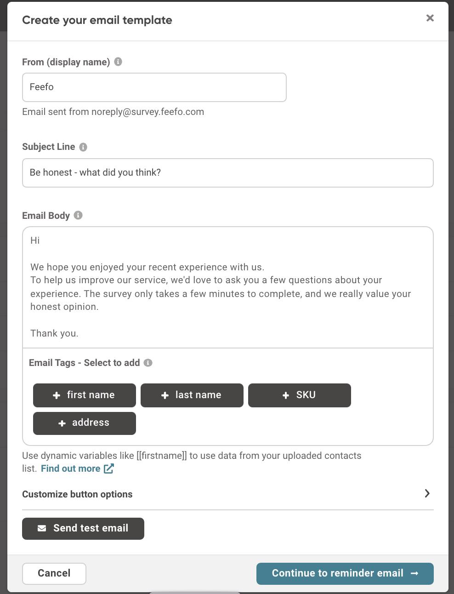Continue to reminder email
The image size is (454, 594).
[x=345, y=573]
